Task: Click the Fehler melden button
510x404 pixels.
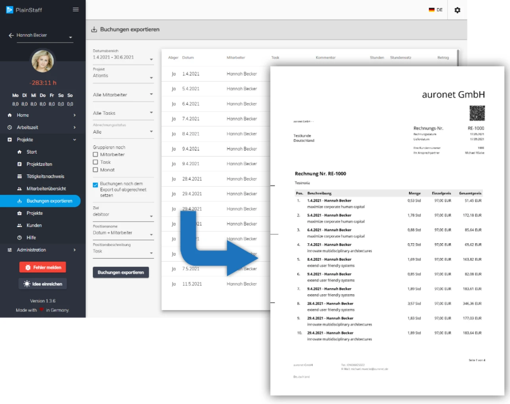Action: pyautogui.click(x=42, y=267)
